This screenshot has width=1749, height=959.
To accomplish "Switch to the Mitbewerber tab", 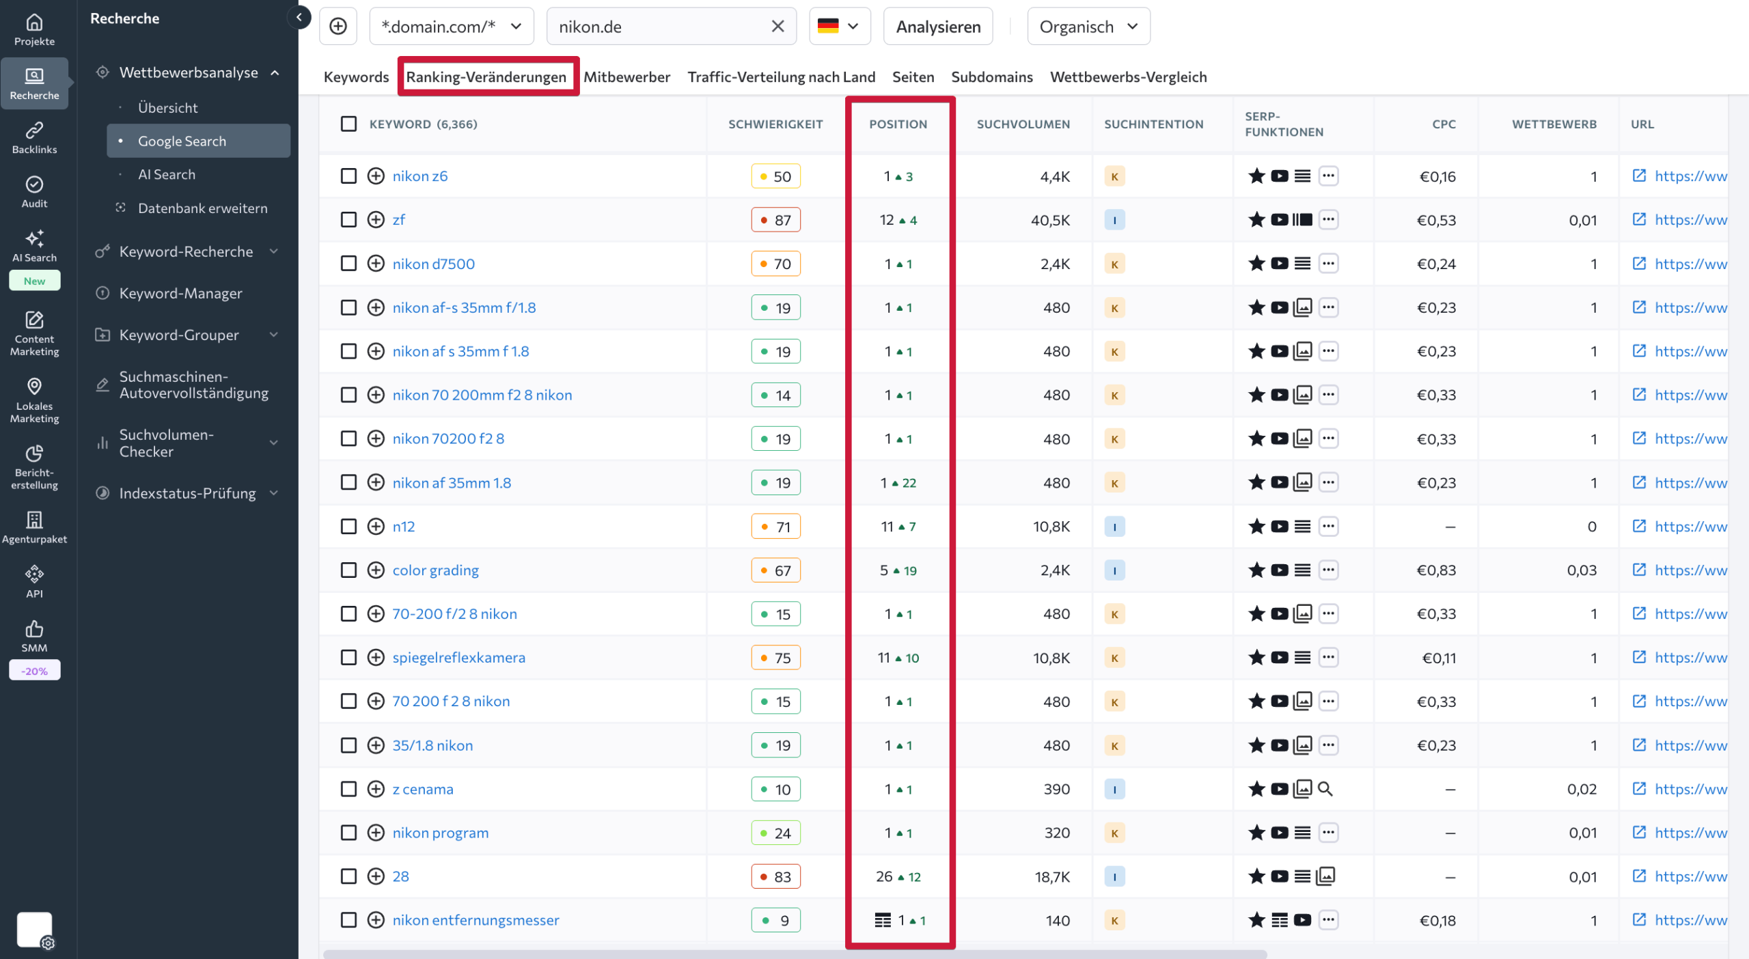I will (x=626, y=77).
